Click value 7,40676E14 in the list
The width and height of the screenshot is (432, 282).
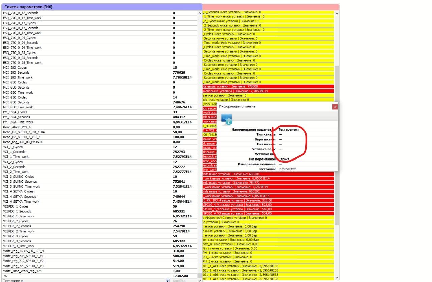pos(182,107)
